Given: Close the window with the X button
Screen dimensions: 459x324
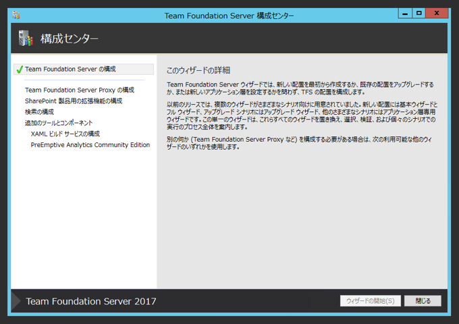Looking at the screenshot, I should coord(437,13).
